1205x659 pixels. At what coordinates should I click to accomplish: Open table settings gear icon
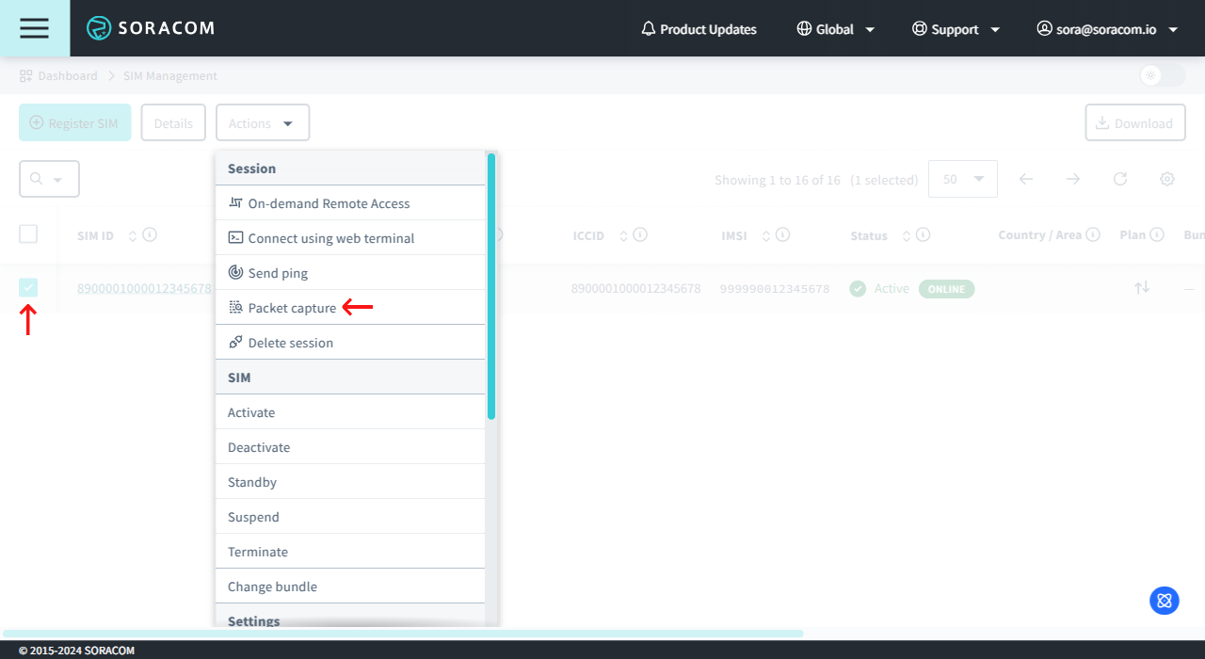click(x=1167, y=179)
